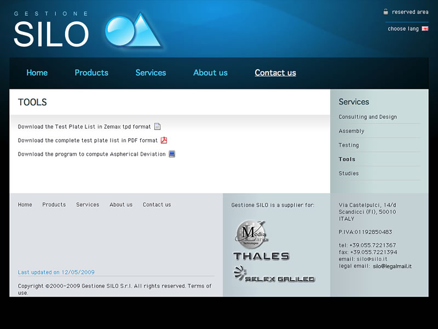The image size is (438, 329).
Task: Select Tools in the Services sidebar
Action: tap(347, 159)
